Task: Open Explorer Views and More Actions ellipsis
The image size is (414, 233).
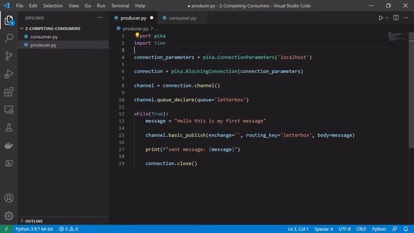Action: click(100, 17)
